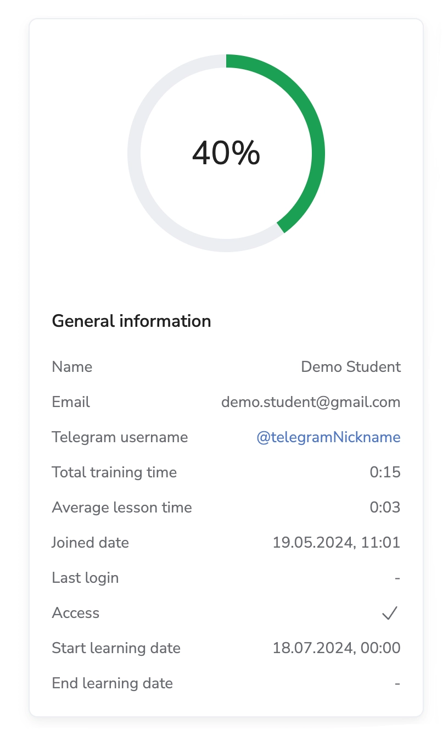This screenshot has height=741, width=448.
Task: Click the Average lesson time label
Action: pyautogui.click(x=122, y=508)
